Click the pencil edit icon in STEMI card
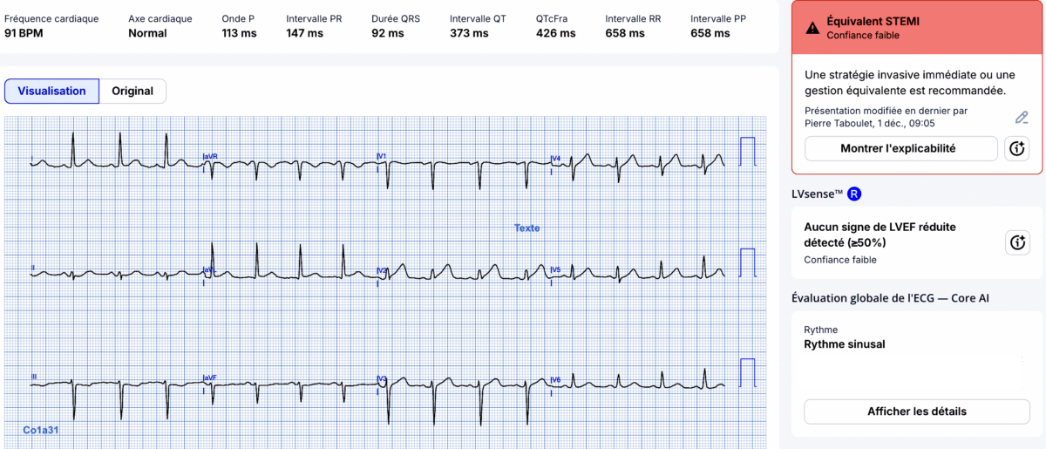This screenshot has height=449, width=1046. click(x=1022, y=118)
